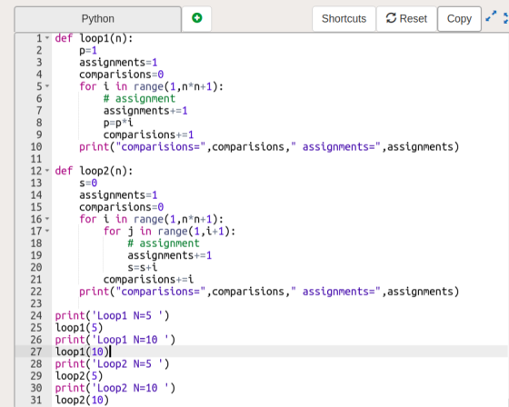The height and width of the screenshot is (407, 509).
Task: Click 'comparisions+=i' on line 21
Action: (x=148, y=280)
